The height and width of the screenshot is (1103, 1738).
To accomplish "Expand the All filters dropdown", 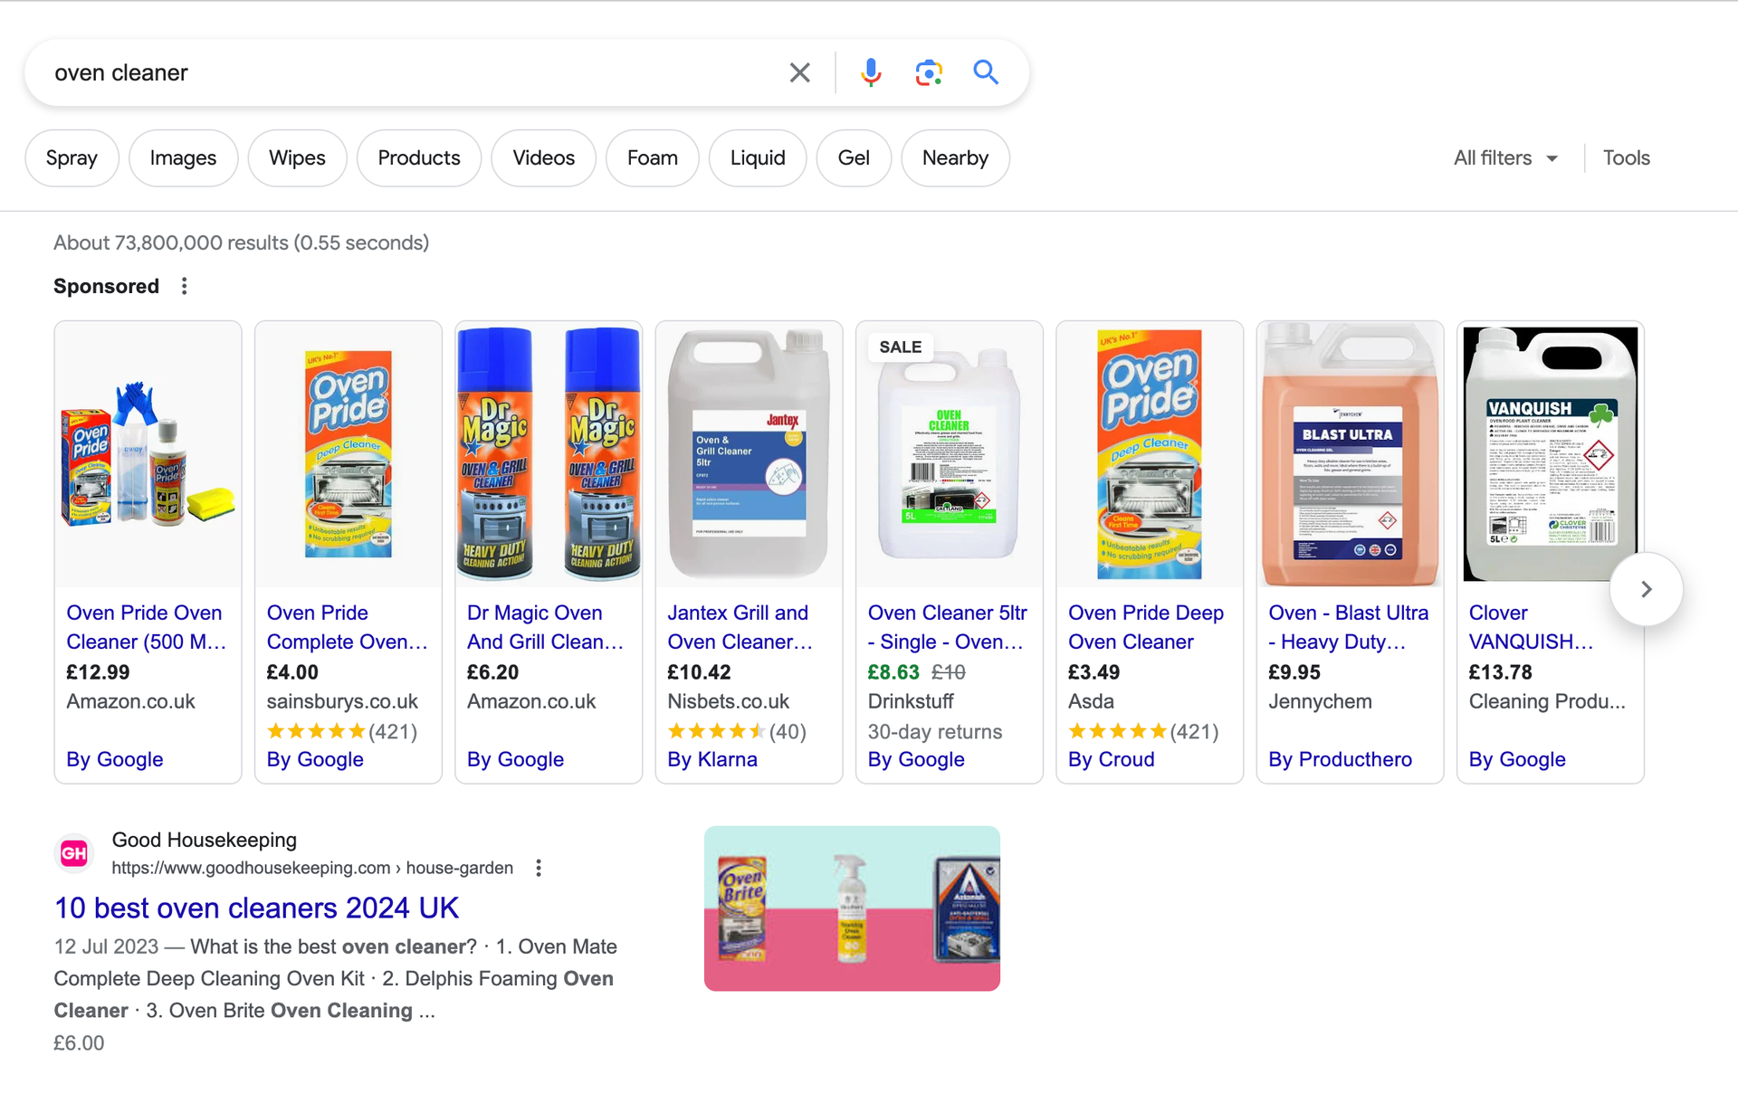I will (1506, 158).
